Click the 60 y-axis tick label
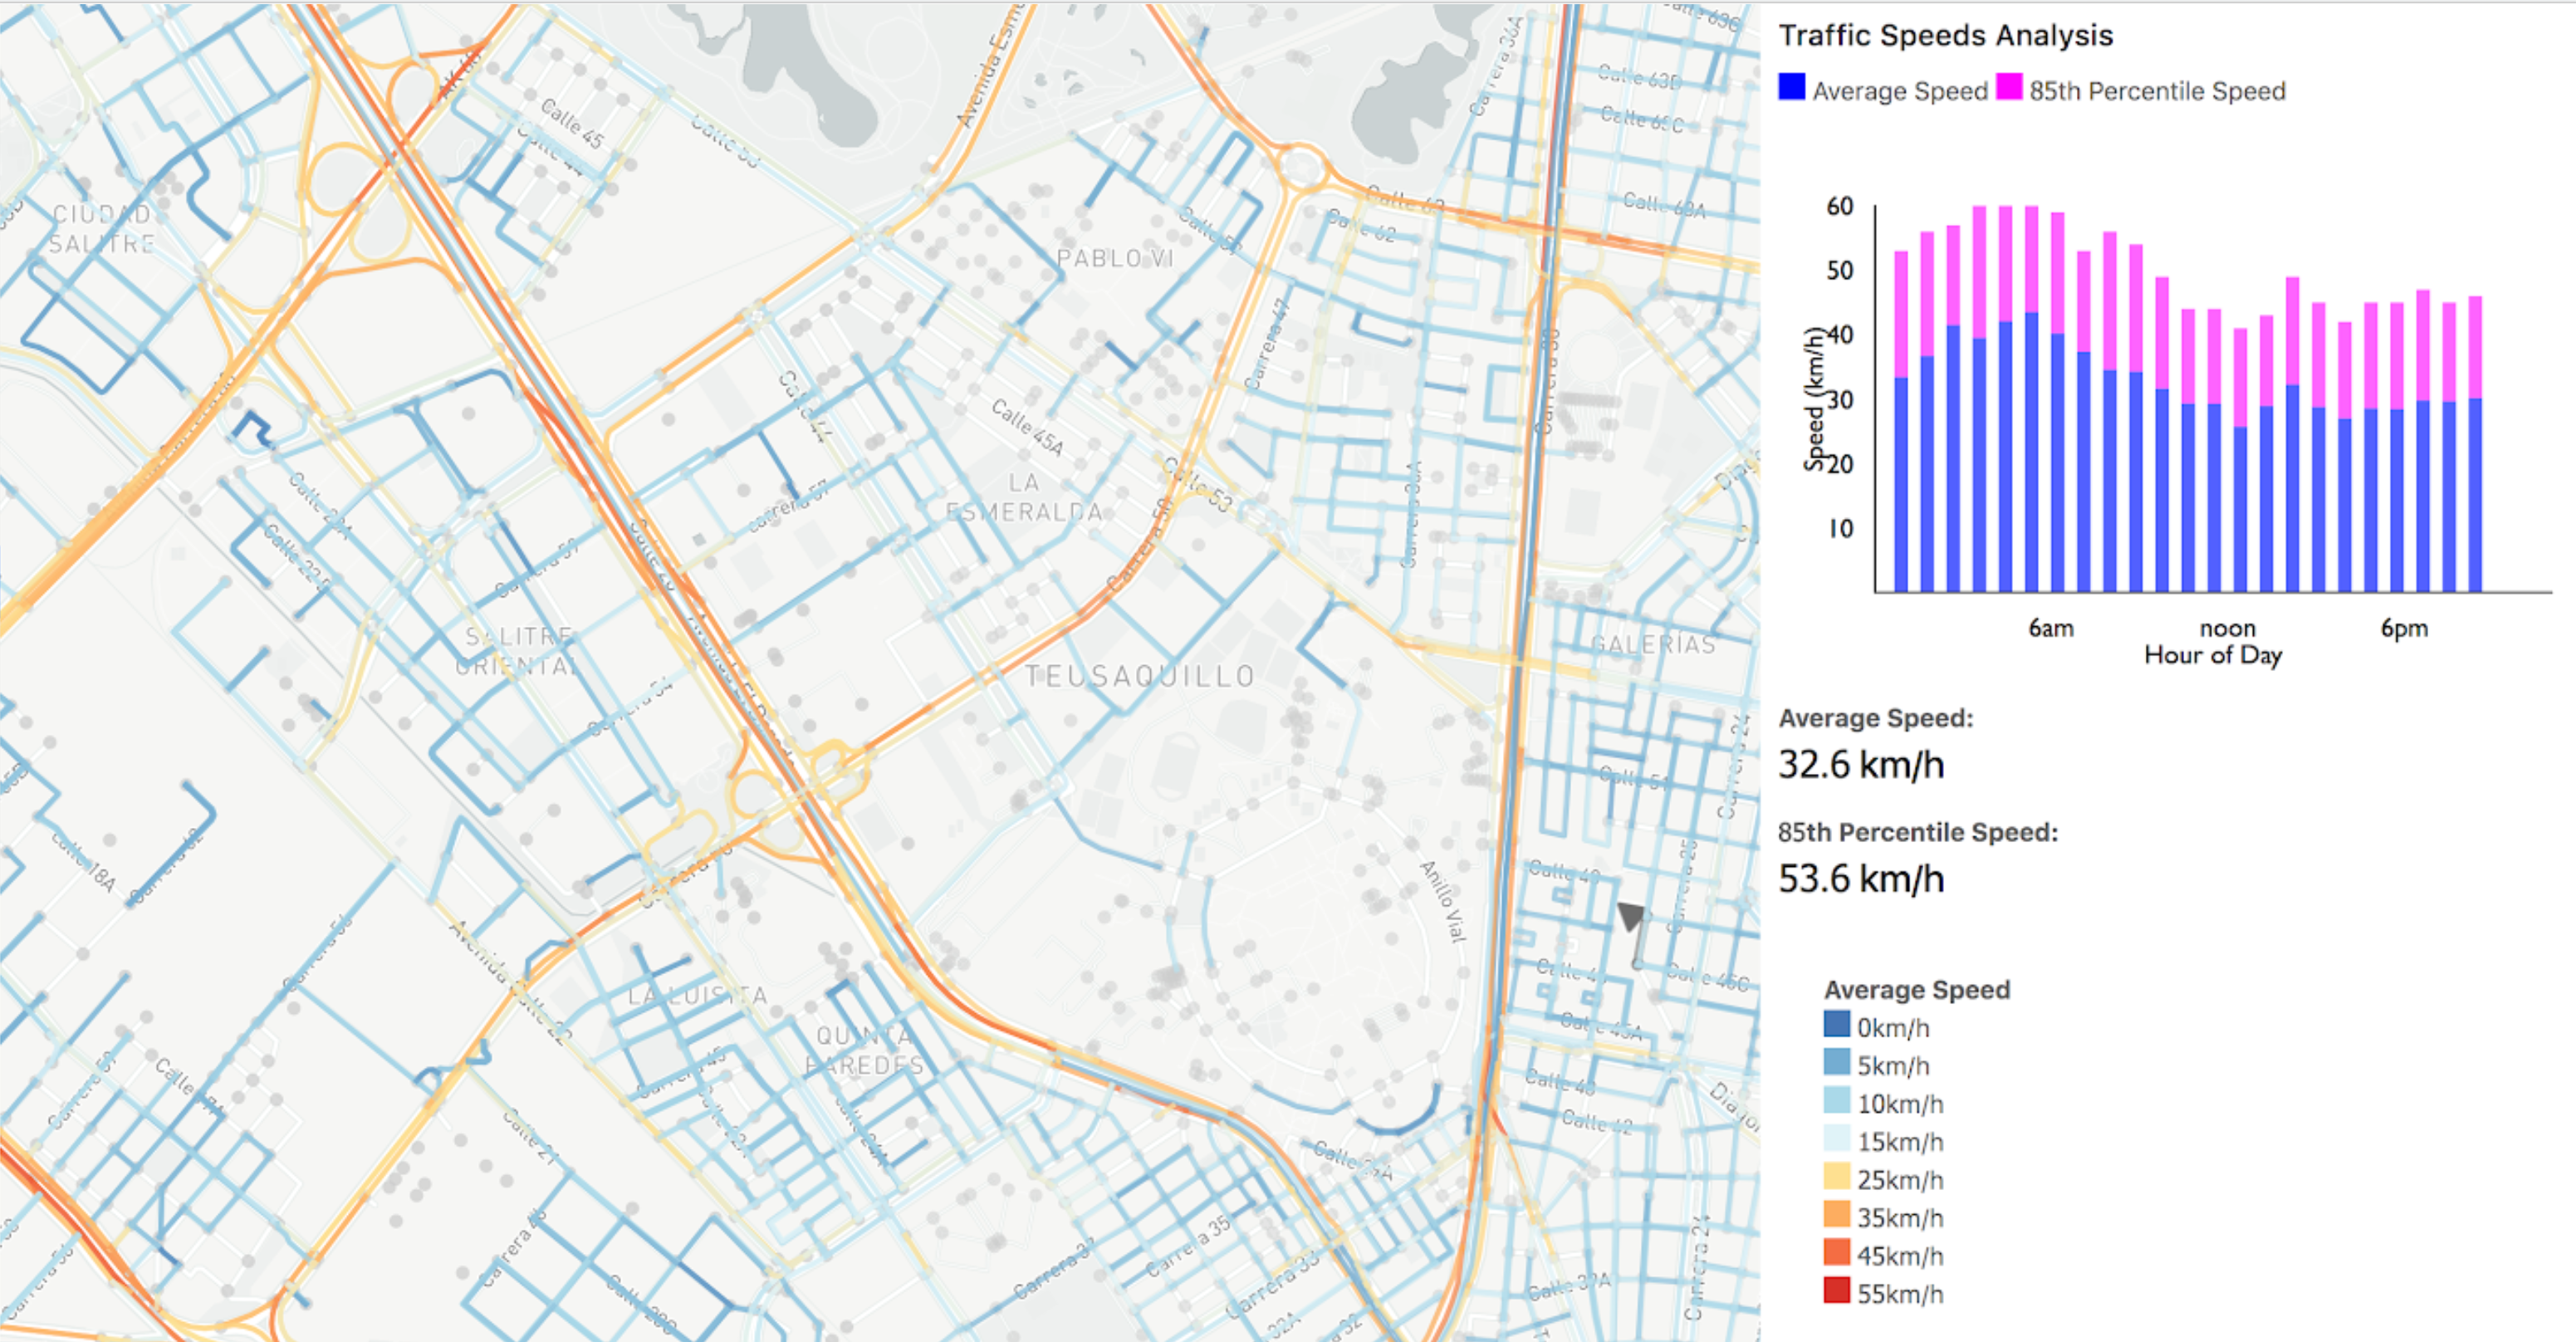Screen dimensions: 2576x1342 pos(1840,206)
